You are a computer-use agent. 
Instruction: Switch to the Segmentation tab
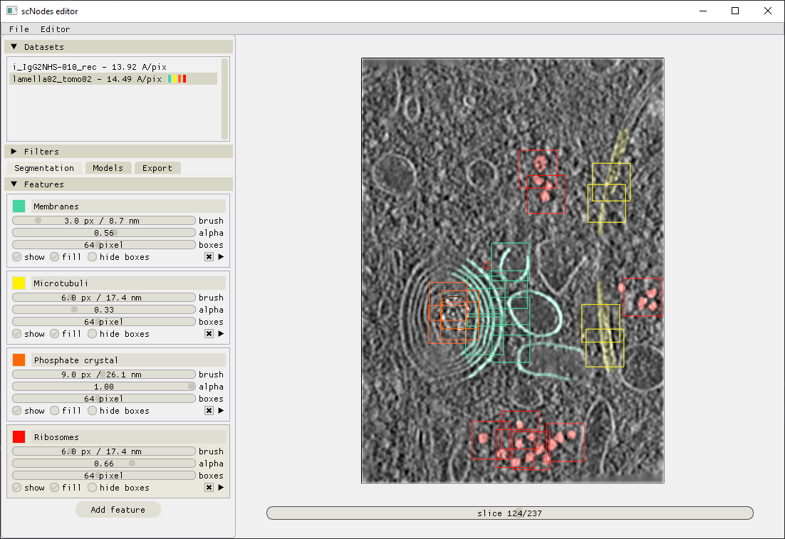click(44, 168)
